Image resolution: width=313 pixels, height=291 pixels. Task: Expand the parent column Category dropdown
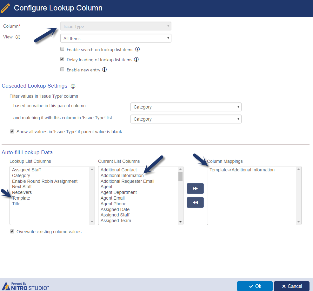pyautogui.click(x=186, y=107)
